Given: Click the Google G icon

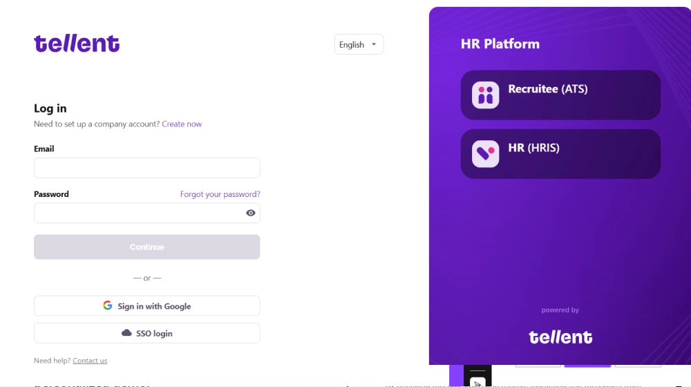Looking at the screenshot, I should 108,305.
